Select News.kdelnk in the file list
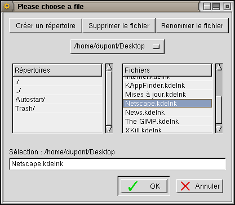The image size is (235, 205). point(167,113)
